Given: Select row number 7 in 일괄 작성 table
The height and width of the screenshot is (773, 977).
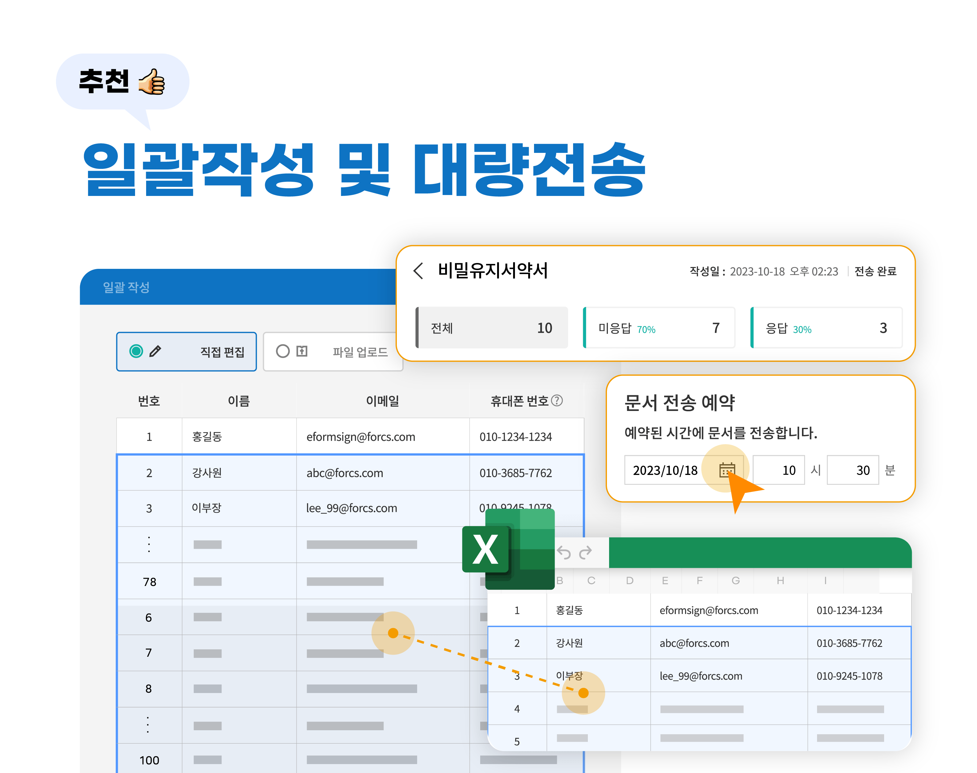Looking at the screenshot, I should coord(149,653).
